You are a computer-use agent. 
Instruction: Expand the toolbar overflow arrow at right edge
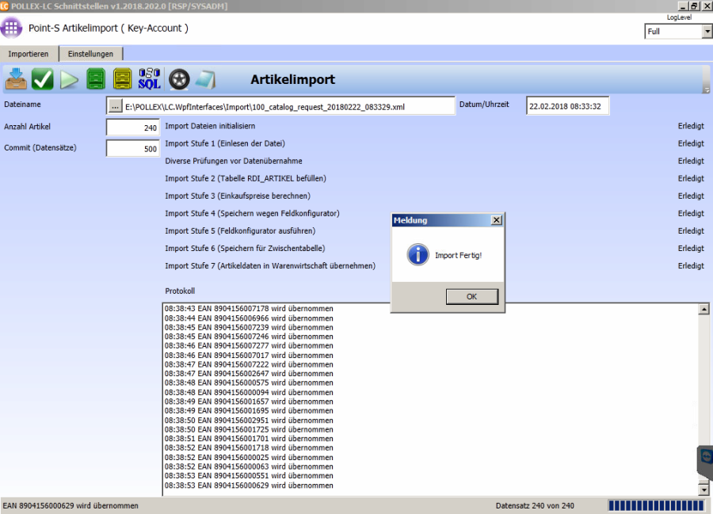point(706,90)
